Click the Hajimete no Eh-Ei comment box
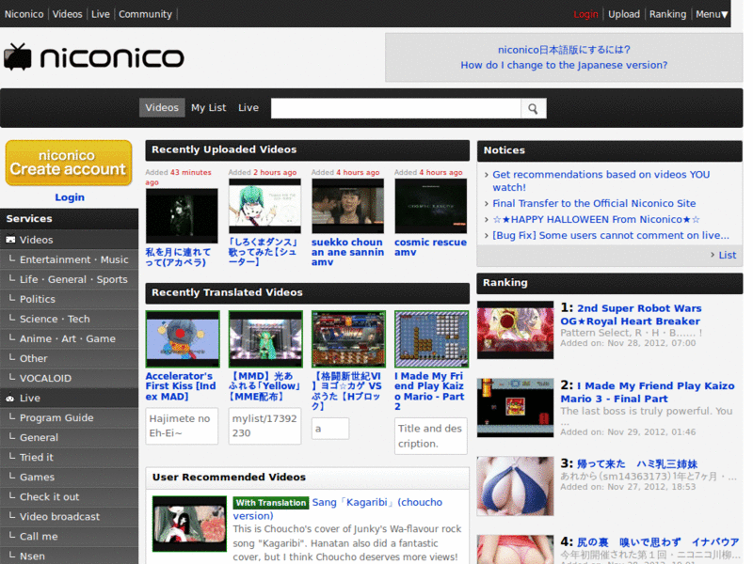753x564 pixels. click(x=182, y=426)
